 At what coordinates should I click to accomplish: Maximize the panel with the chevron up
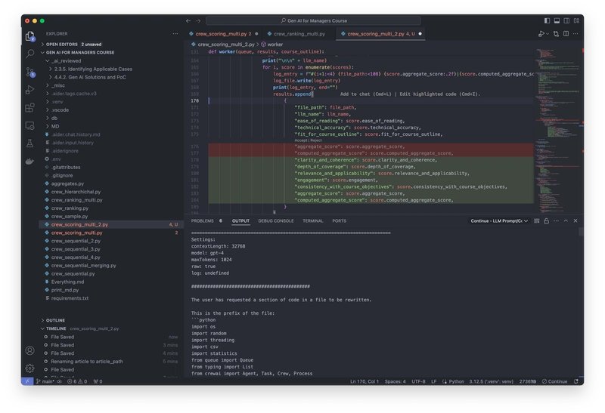tap(566, 220)
